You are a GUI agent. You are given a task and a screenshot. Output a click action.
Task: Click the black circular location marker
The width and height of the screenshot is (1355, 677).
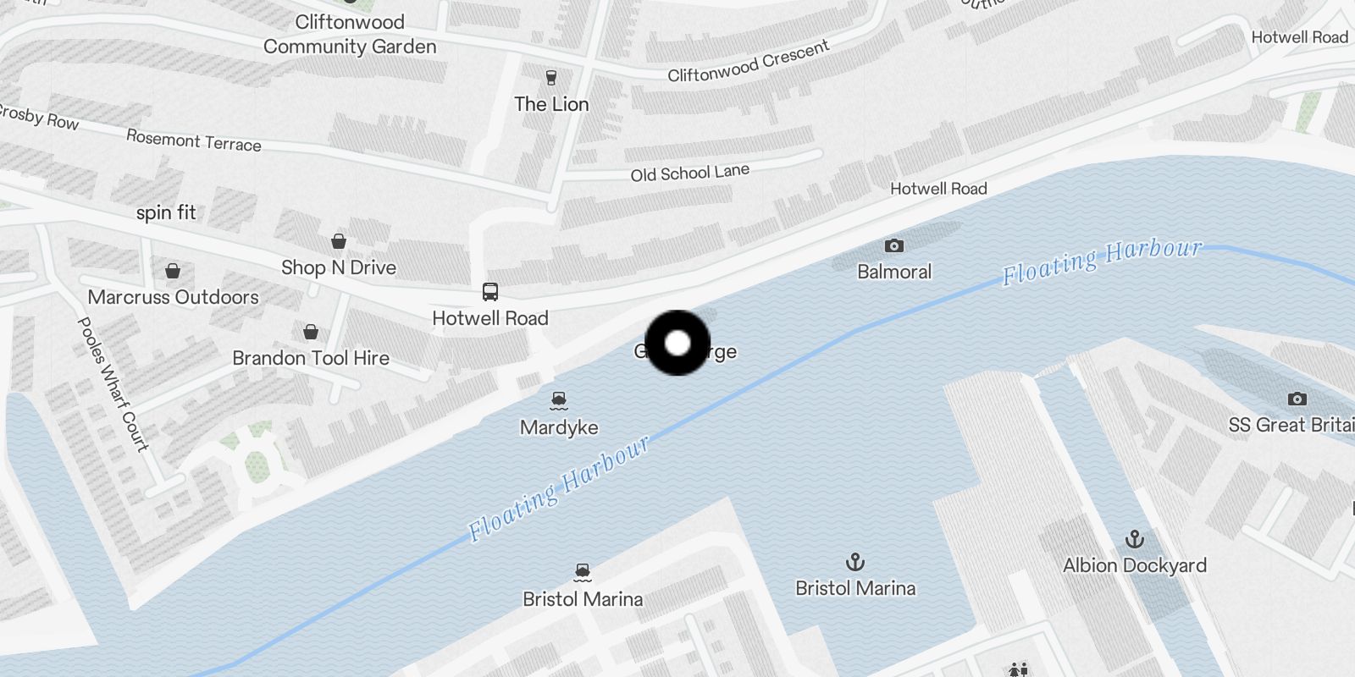pyautogui.click(x=677, y=343)
